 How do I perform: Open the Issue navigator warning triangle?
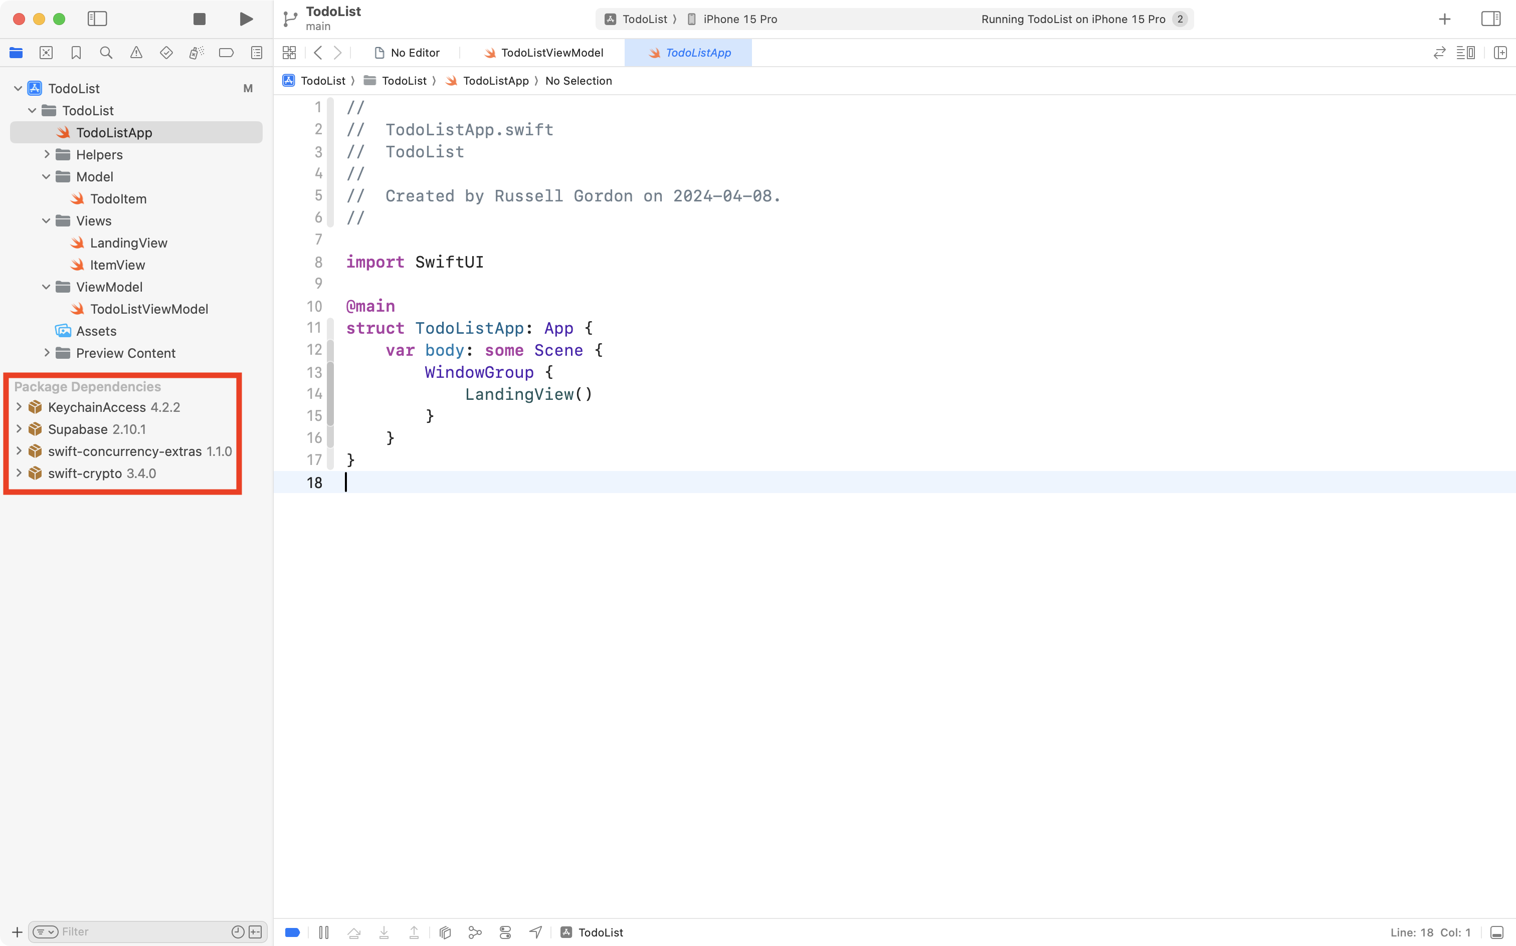(136, 53)
